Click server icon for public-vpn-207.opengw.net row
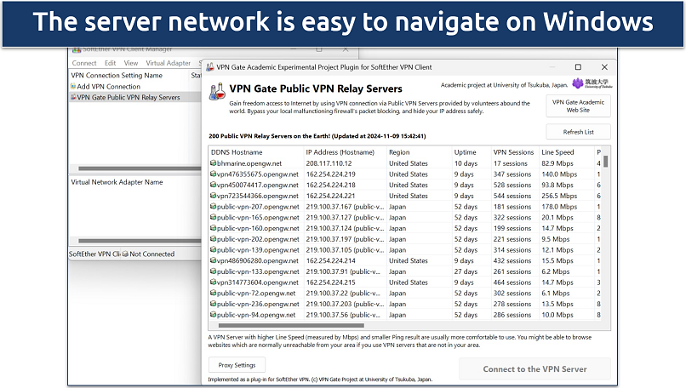The image size is (686, 388). point(213,207)
